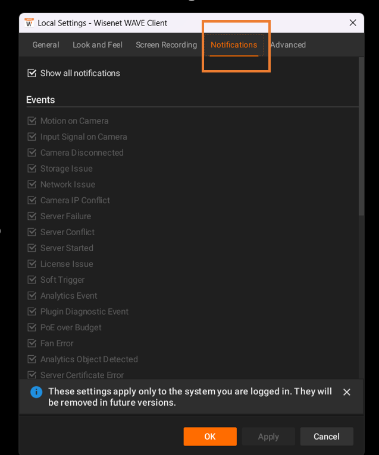
Task: Open the General tab
Action: click(x=46, y=45)
